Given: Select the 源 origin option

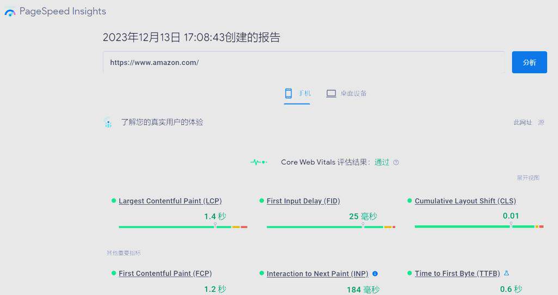Looking at the screenshot, I should (541, 122).
